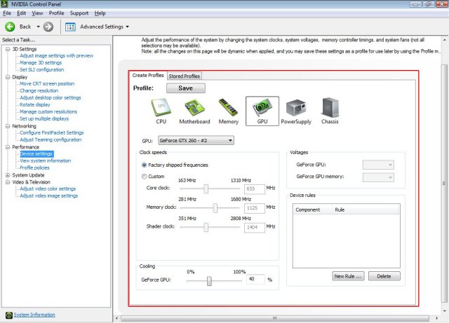
Task: Open the GeForce GPU voltage dropdown
Action: click(x=378, y=165)
